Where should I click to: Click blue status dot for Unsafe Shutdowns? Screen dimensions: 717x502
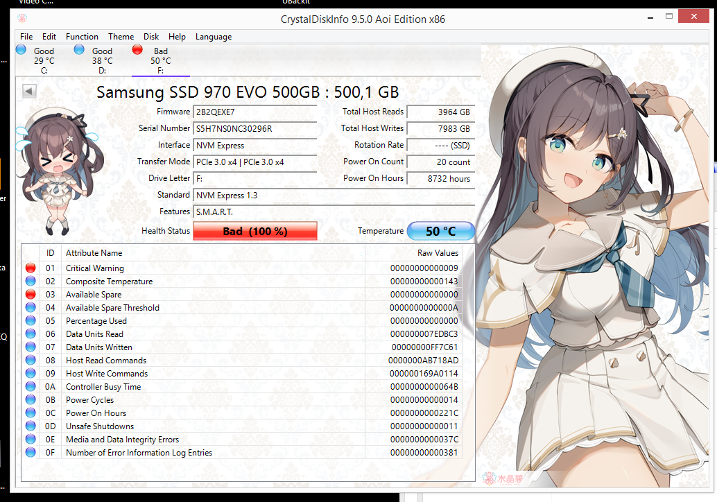(31, 426)
